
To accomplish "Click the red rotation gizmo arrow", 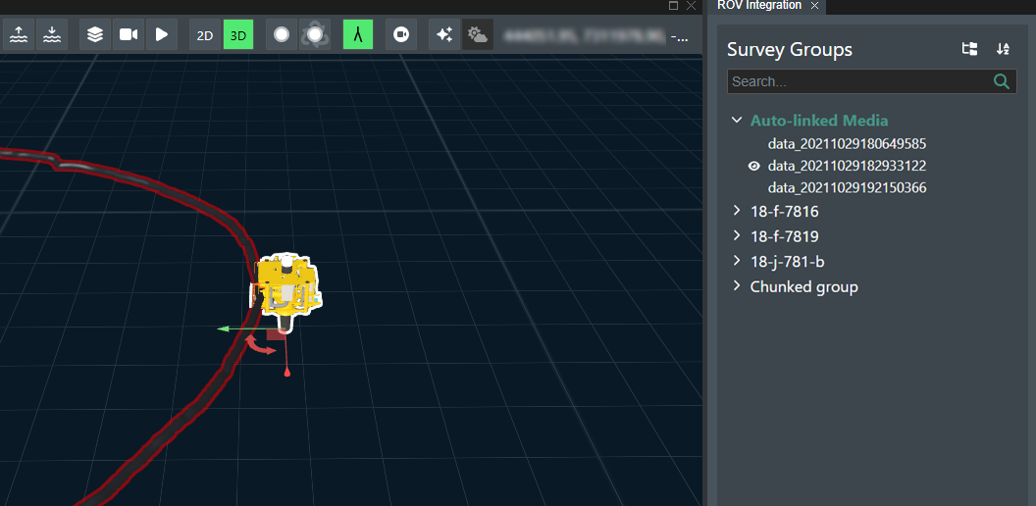I will 260,345.
